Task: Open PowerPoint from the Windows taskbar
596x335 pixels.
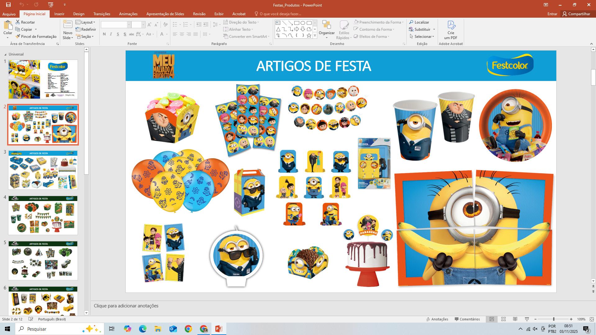Action: [219, 329]
